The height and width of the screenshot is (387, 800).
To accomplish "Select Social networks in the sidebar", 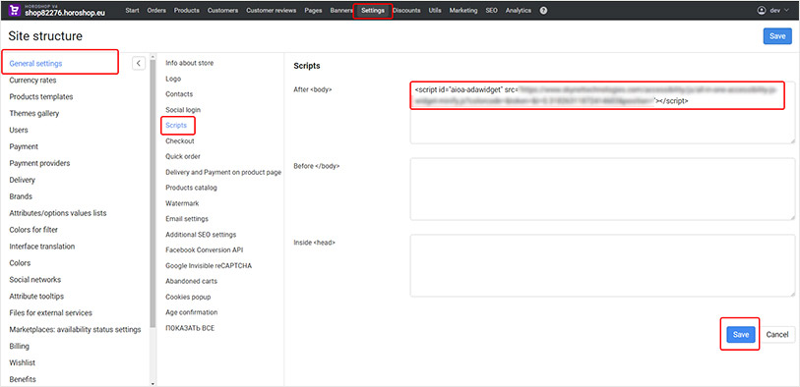I will tap(34, 280).
